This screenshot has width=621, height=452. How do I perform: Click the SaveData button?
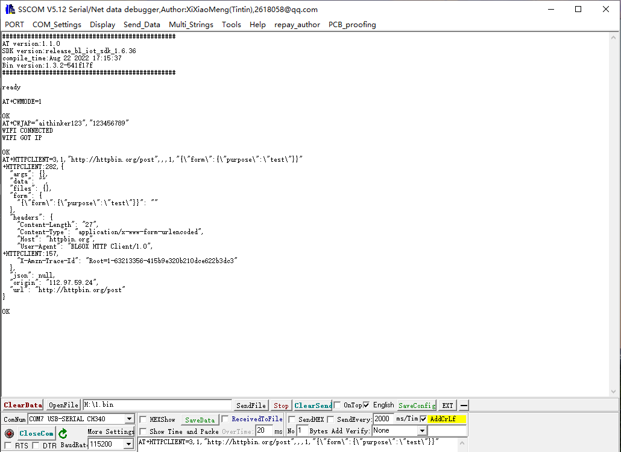point(200,420)
